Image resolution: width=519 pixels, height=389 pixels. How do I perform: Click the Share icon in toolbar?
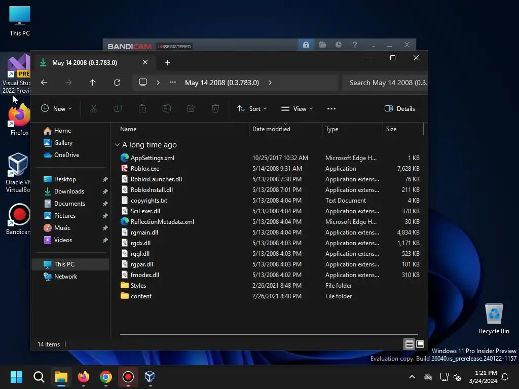191,108
